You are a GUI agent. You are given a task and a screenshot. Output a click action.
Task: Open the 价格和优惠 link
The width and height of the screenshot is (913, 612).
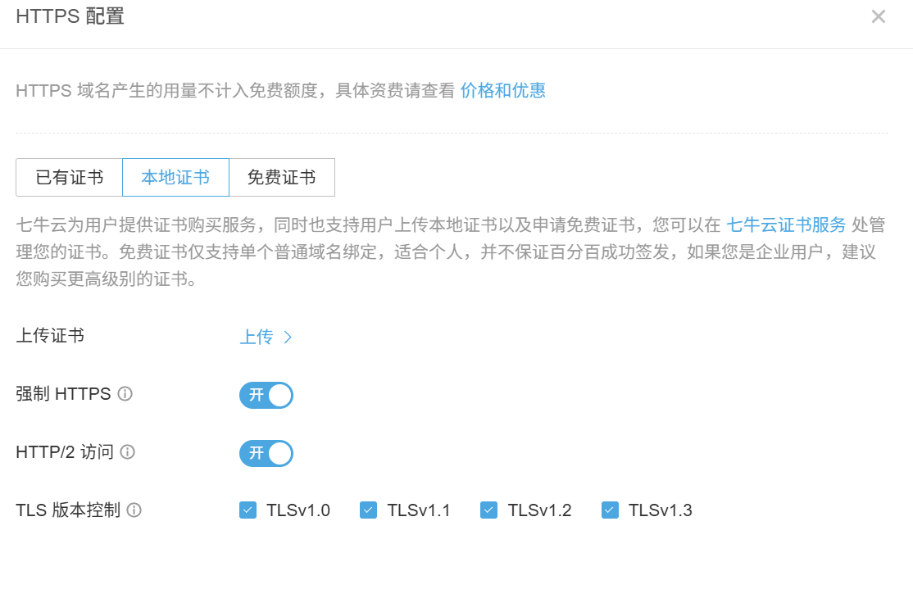tap(503, 91)
